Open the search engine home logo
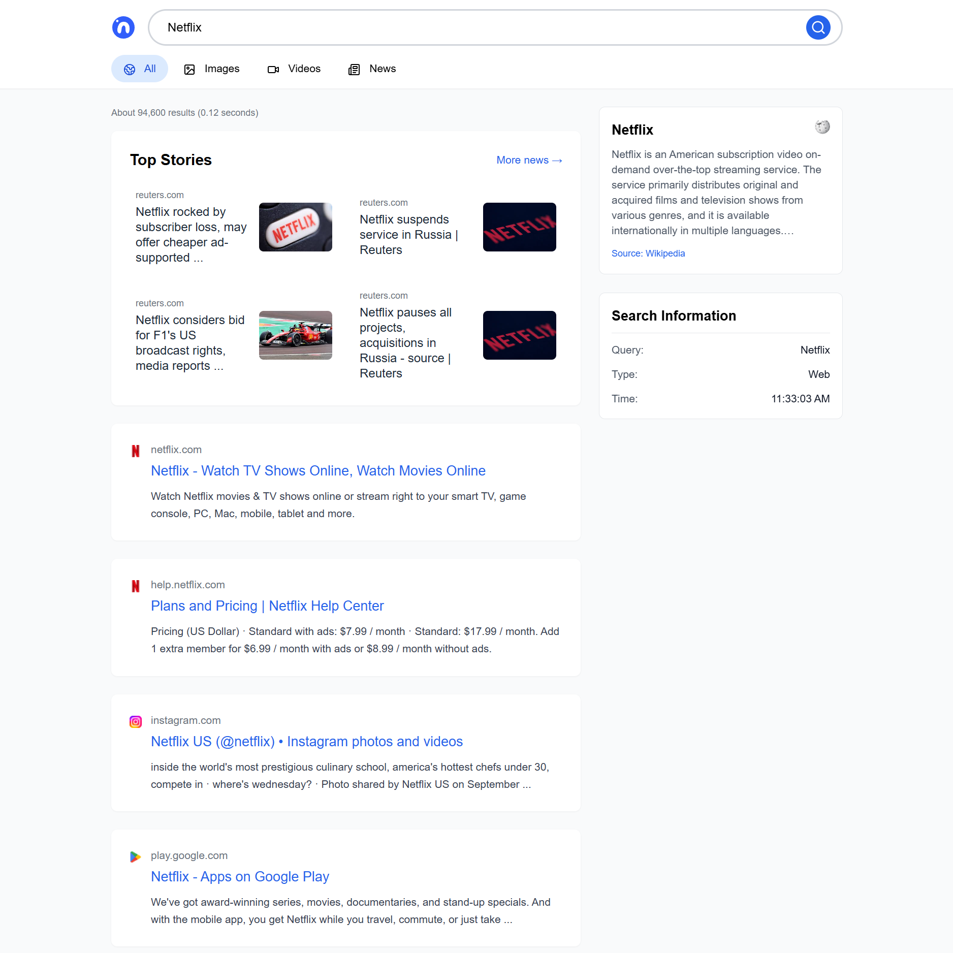953x953 pixels. tap(123, 27)
